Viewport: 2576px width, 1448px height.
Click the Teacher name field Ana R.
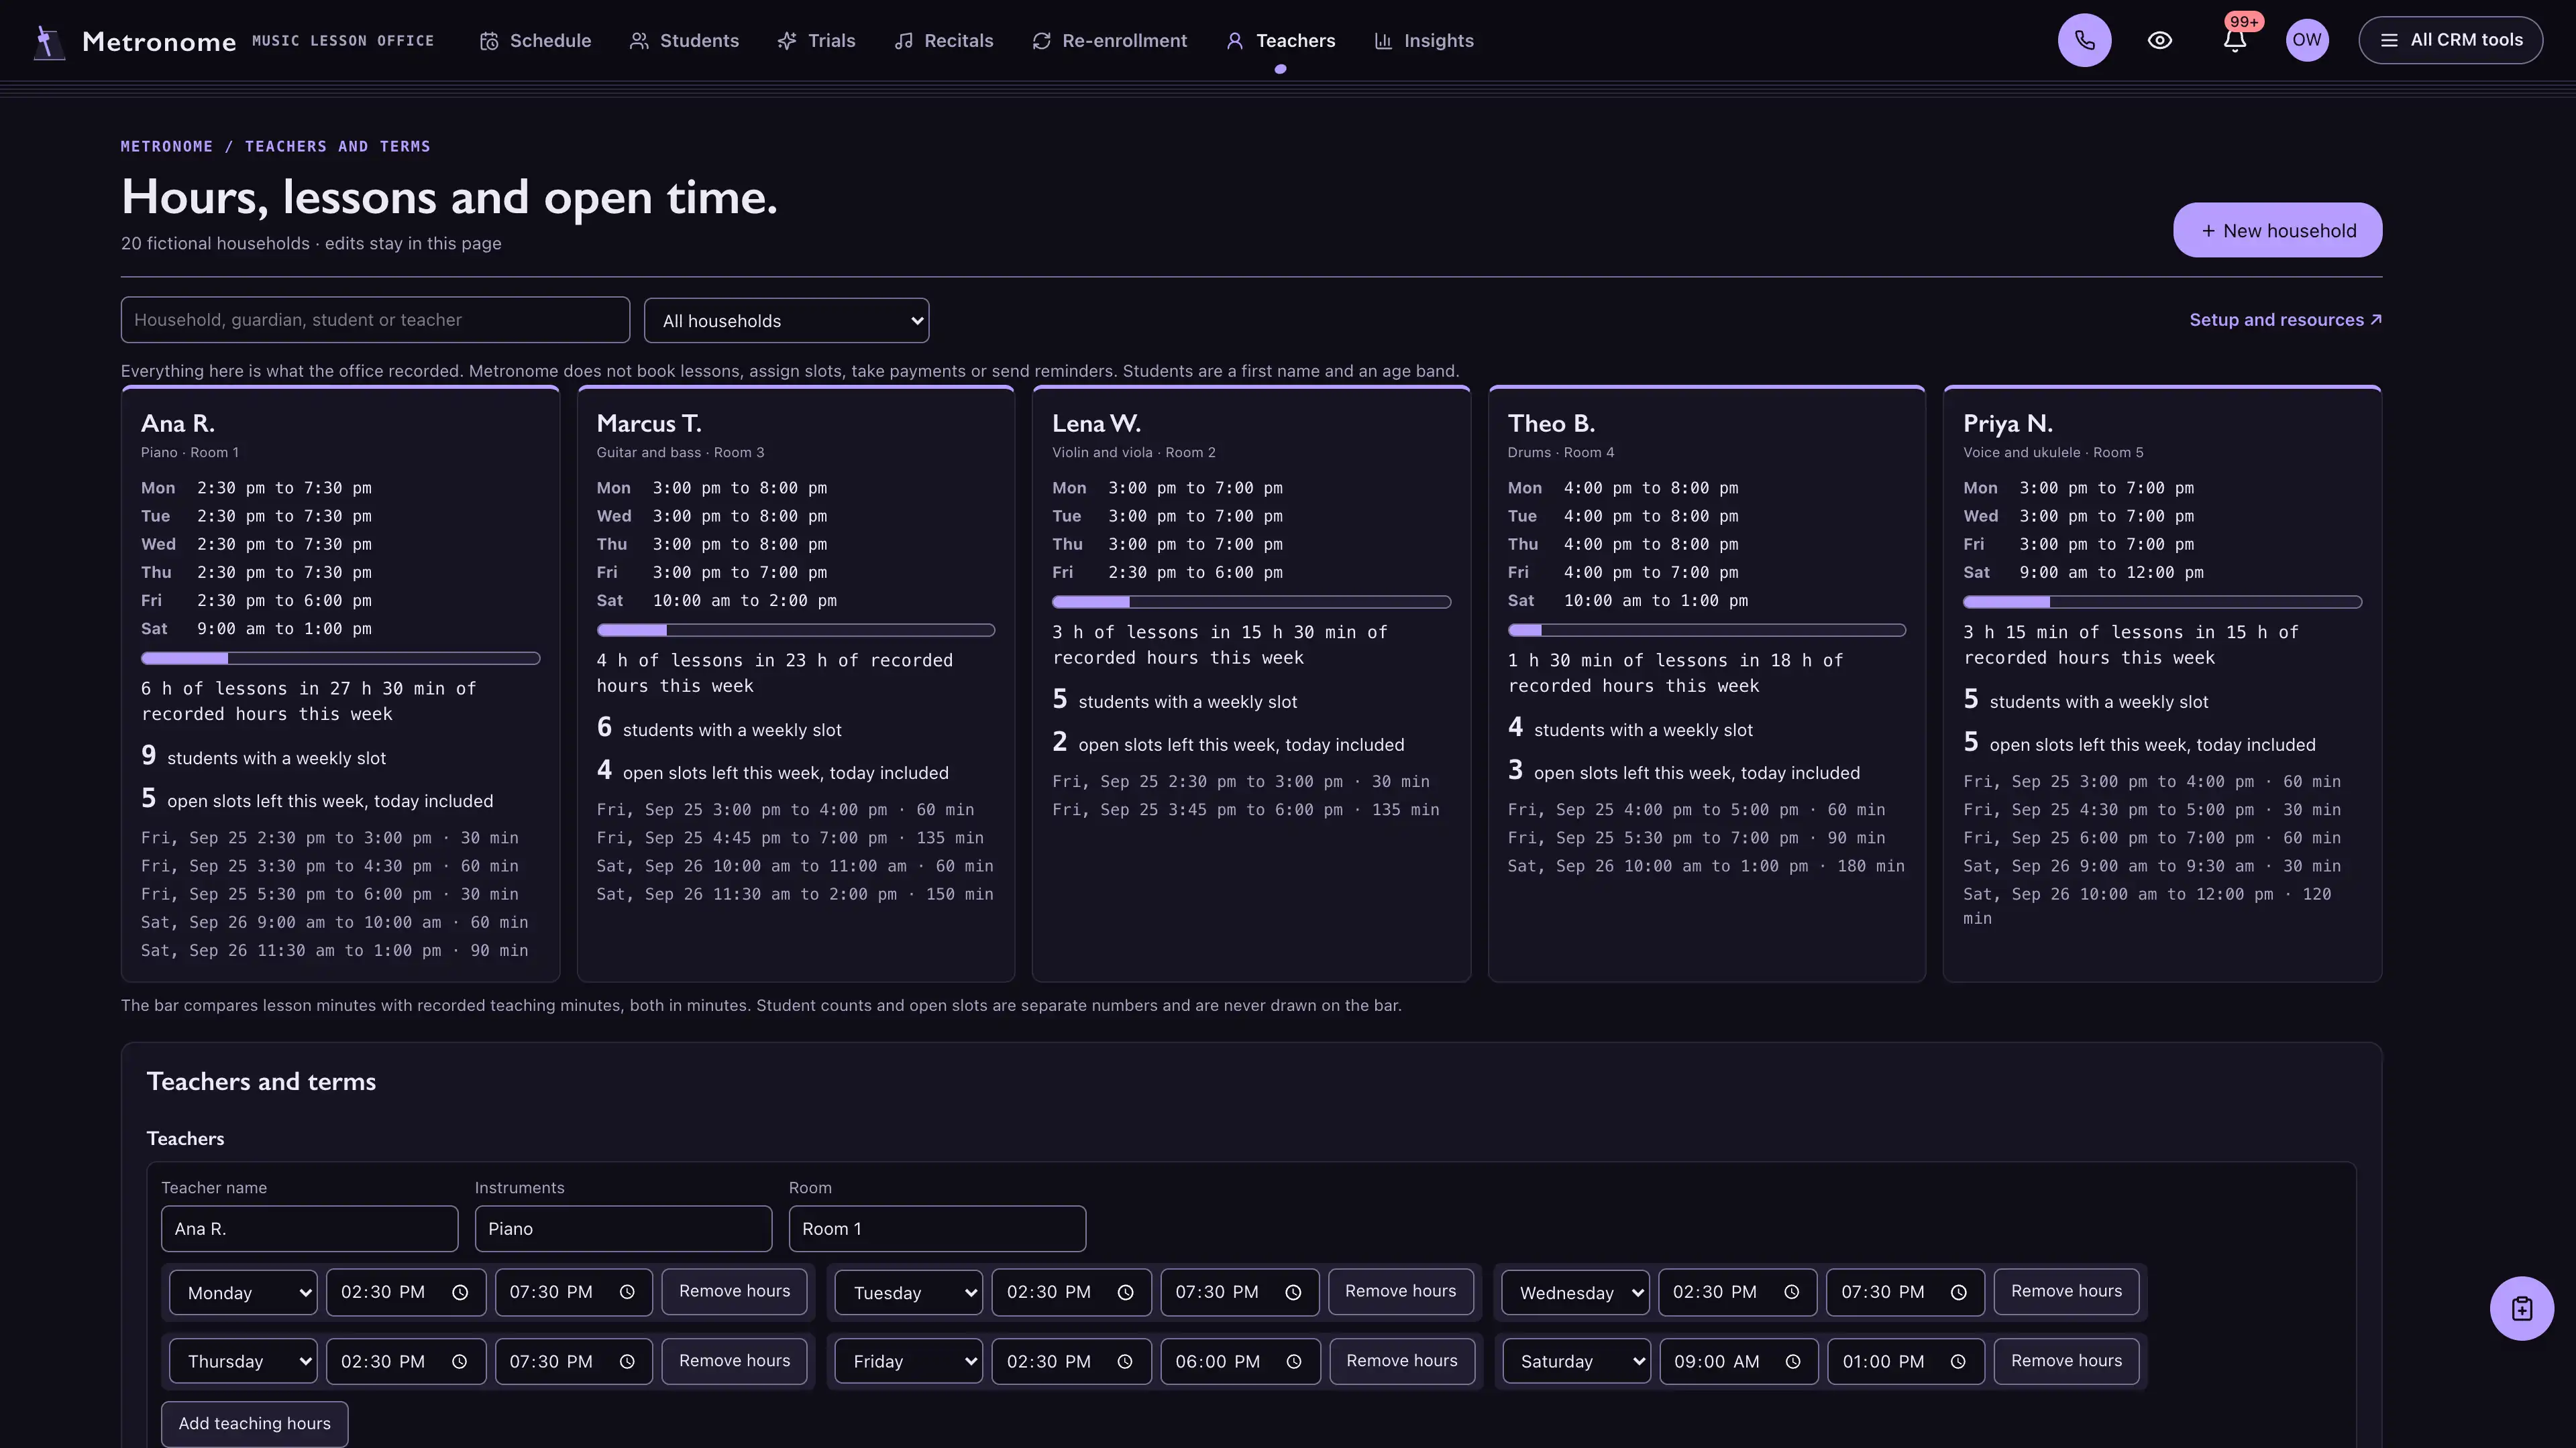(309, 1228)
